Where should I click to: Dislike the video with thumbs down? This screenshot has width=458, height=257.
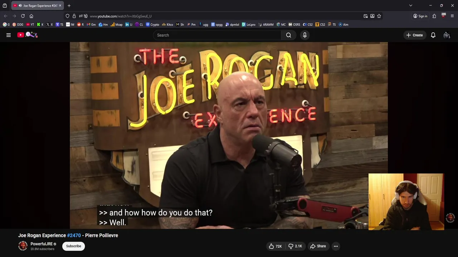pyautogui.click(x=296, y=246)
